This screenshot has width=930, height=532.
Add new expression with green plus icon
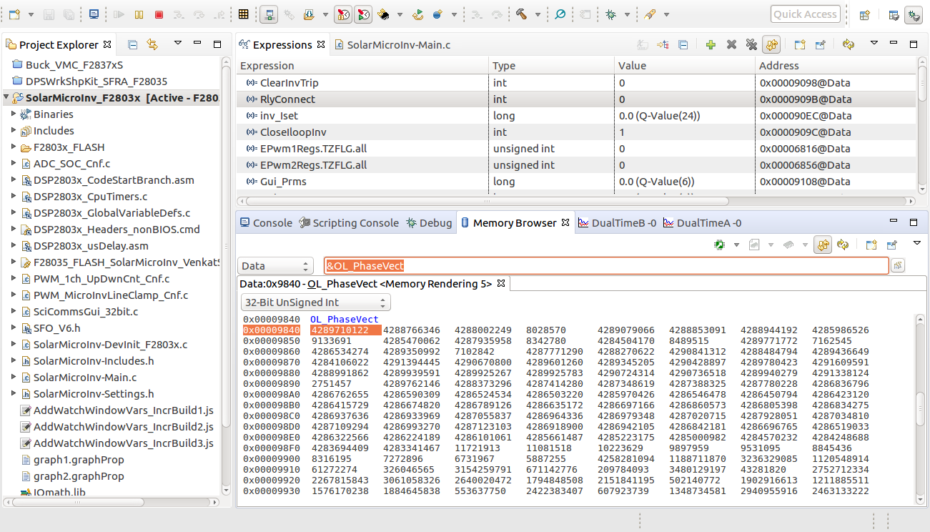click(711, 45)
